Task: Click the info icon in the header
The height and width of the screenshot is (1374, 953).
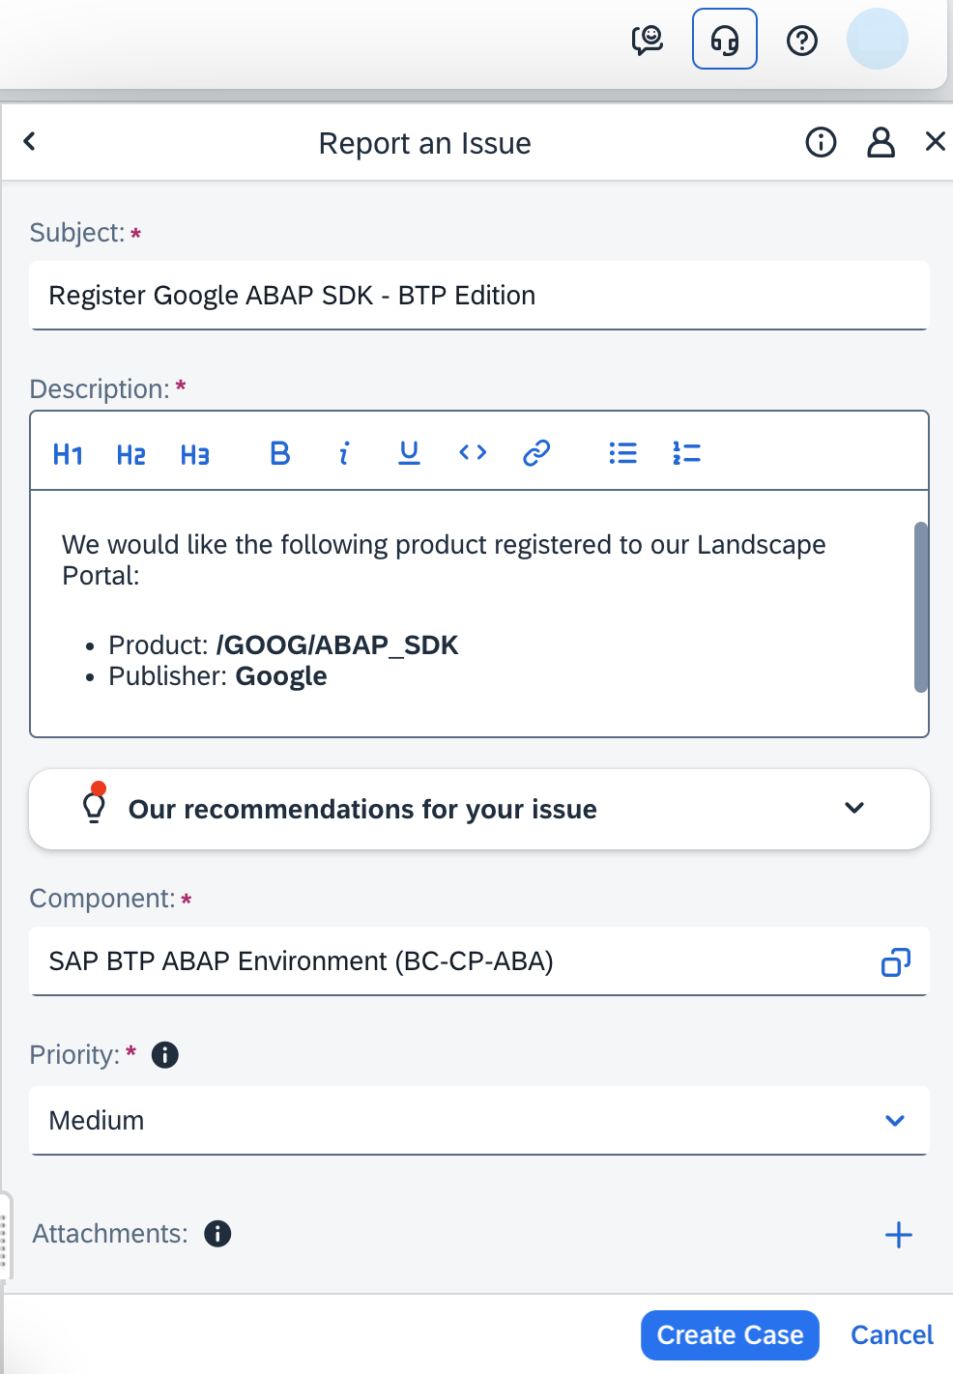Action: [820, 142]
